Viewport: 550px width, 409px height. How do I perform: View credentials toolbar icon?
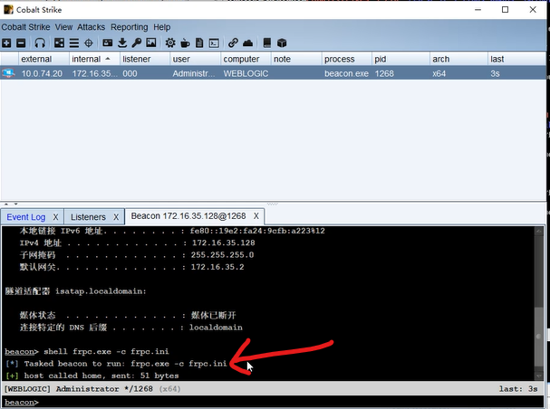[107, 43]
